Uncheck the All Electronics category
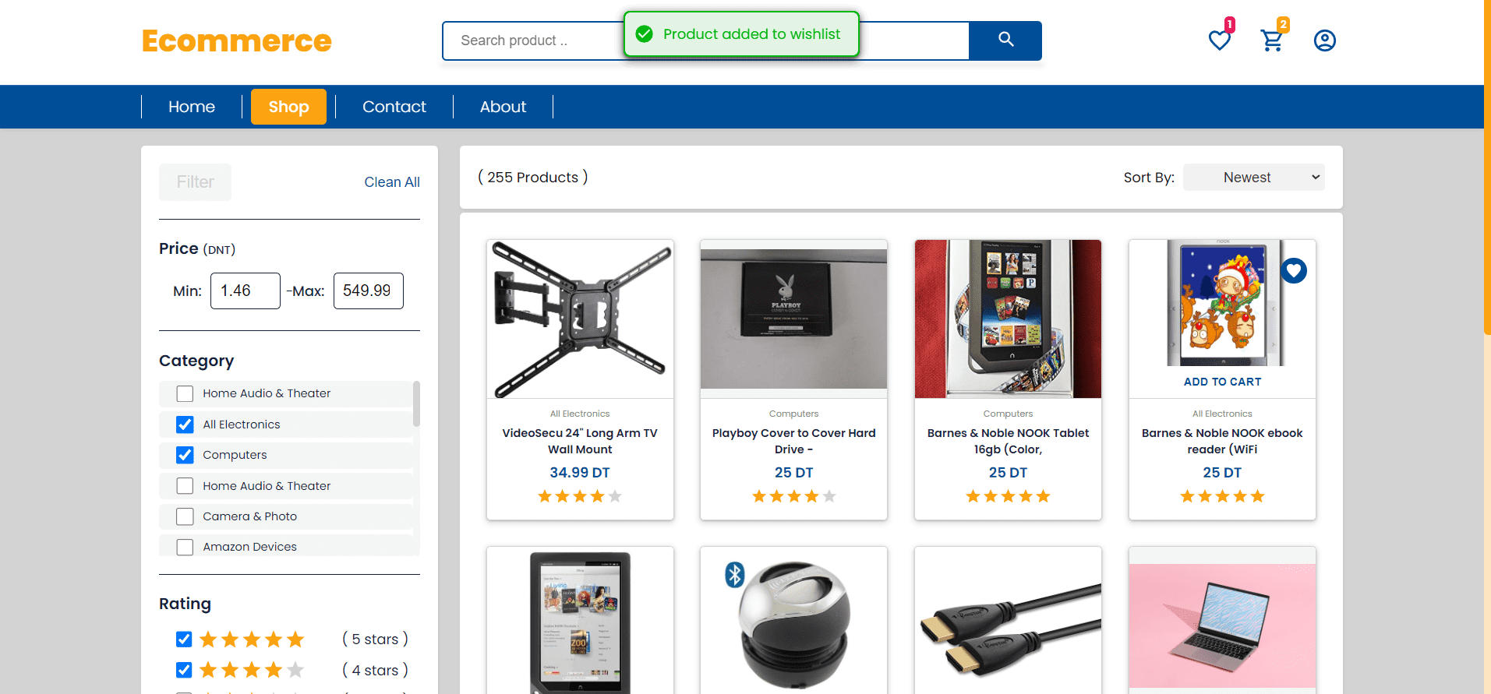This screenshot has height=694, width=1491. [185, 425]
